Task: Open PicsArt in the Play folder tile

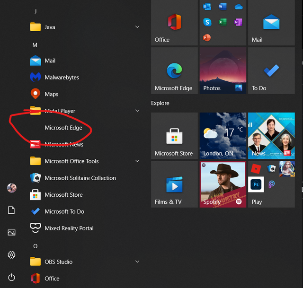Action: [271, 184]
